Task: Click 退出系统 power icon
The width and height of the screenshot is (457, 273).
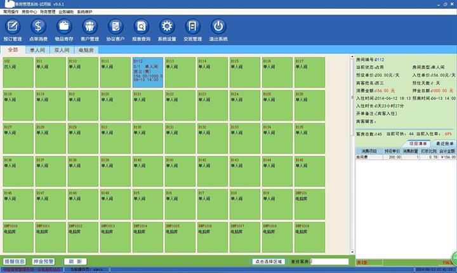Action: click(x=218, y=29)
